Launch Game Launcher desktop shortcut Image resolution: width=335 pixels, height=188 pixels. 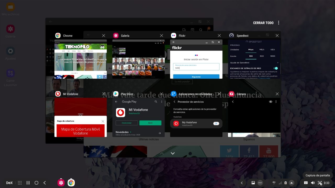click(x=10, y=78)
